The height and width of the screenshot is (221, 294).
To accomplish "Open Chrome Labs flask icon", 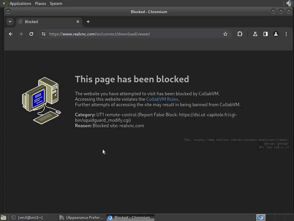I will (255, 34).
